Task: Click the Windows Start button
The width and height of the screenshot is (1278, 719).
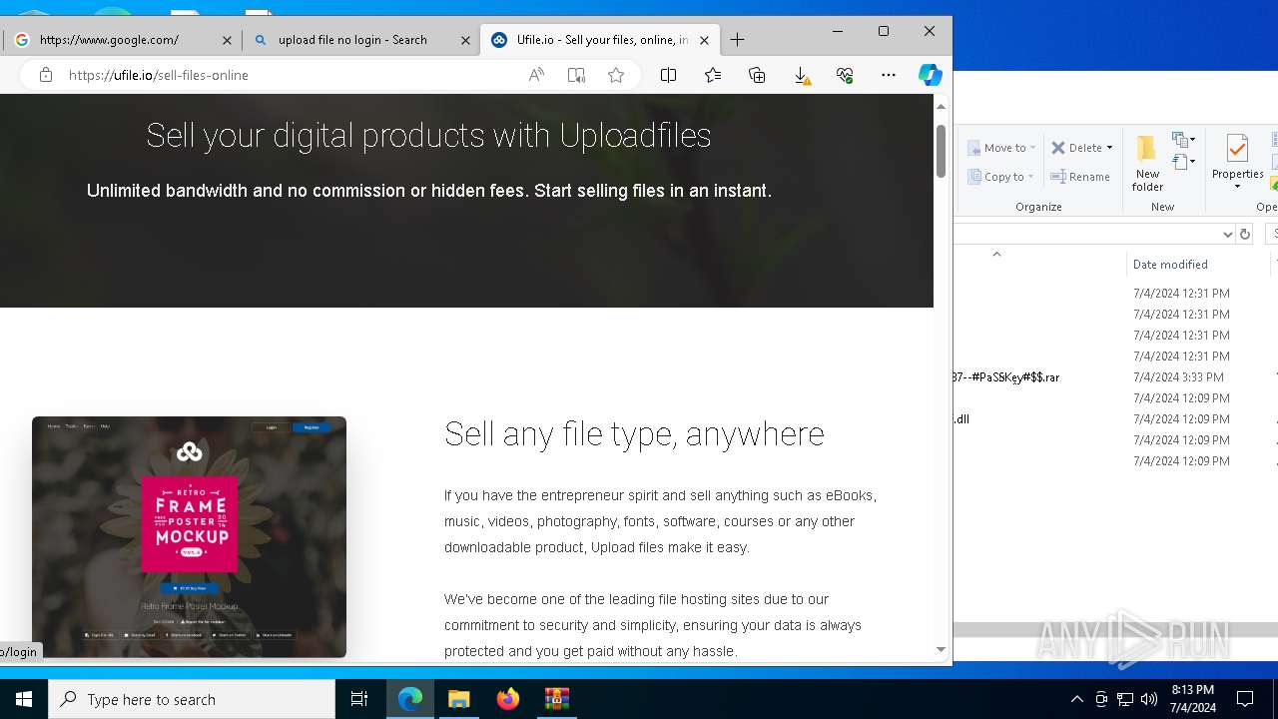Action: (x=24, y=699)
